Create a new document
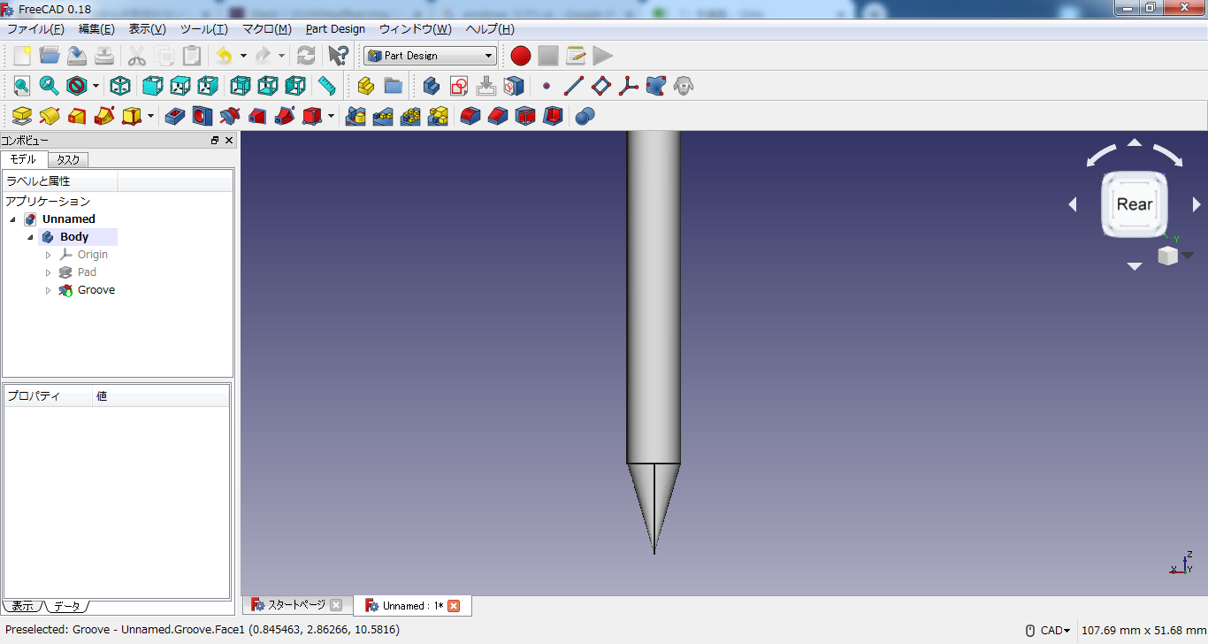 click(x=22, y=56)
